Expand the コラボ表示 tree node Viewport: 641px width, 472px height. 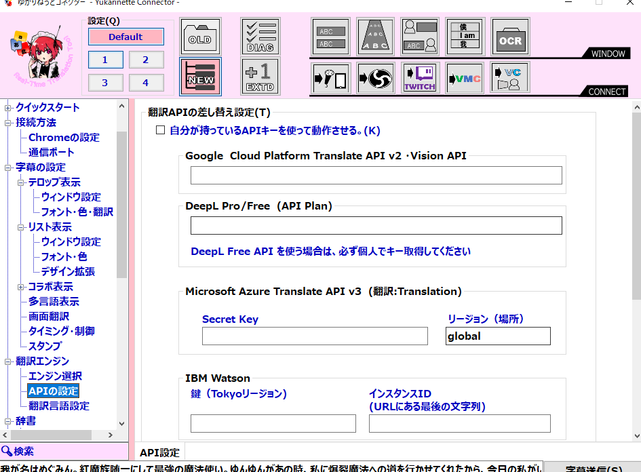[20, 288]
